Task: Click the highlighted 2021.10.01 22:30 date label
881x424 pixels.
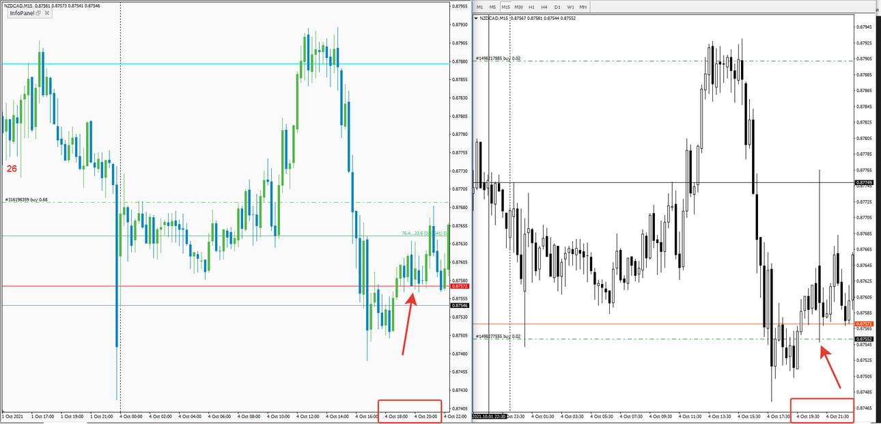Action: [x=489, y=415]
